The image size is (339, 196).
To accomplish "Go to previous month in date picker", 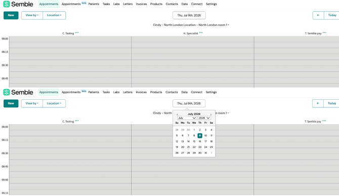I will pyautogui.click(x=177, y=114).
